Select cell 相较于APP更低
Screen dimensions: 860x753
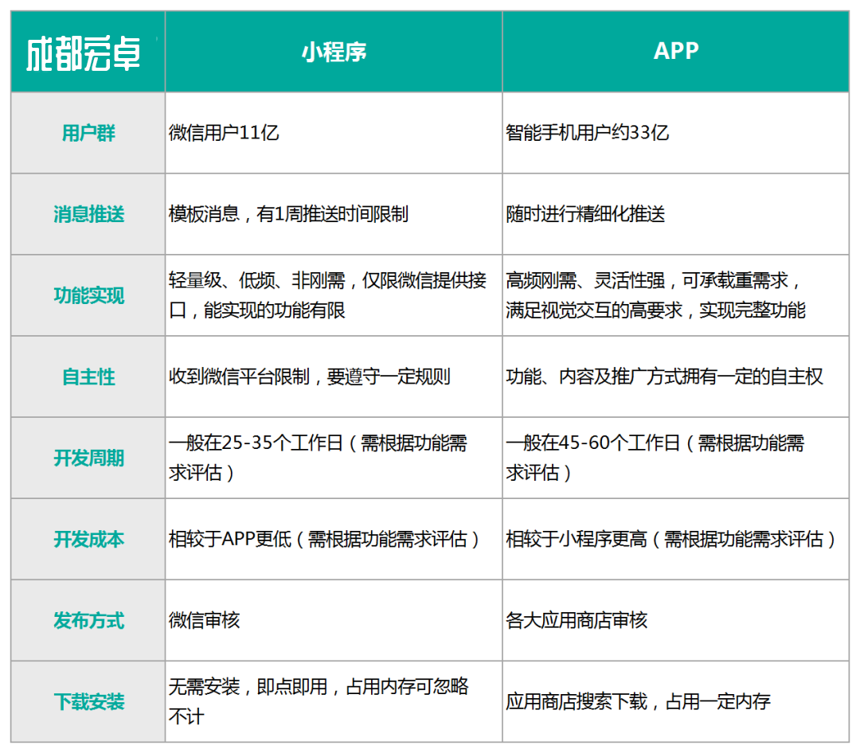point(334,539)
